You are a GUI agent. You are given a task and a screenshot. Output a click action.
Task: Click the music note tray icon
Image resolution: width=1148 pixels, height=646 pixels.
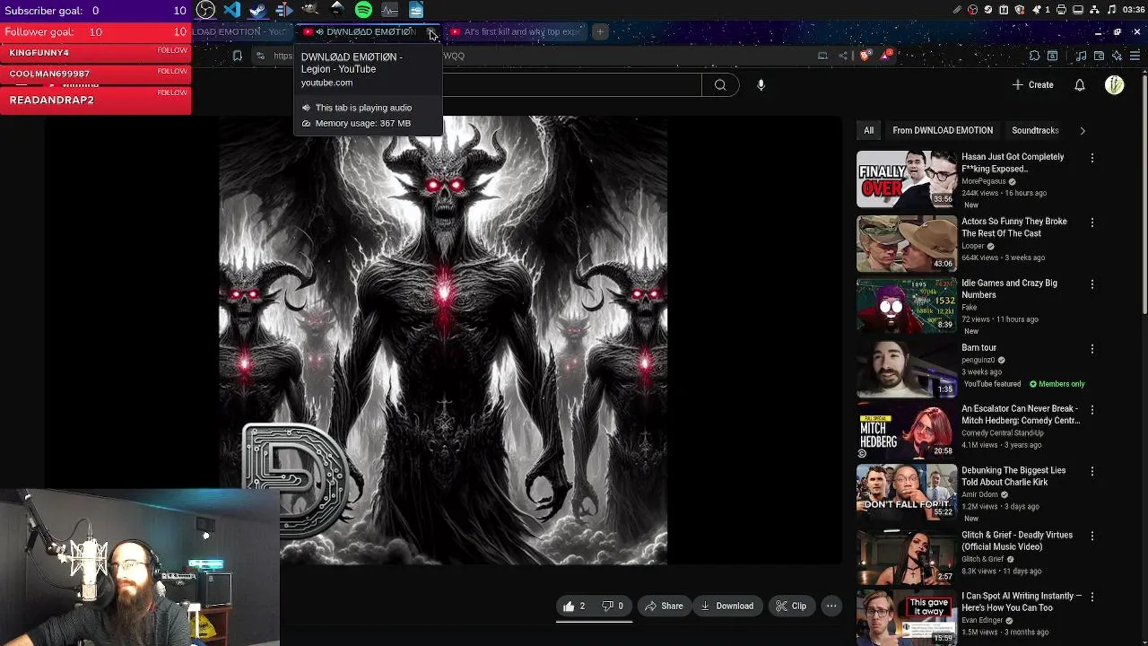click(1111, 10)
